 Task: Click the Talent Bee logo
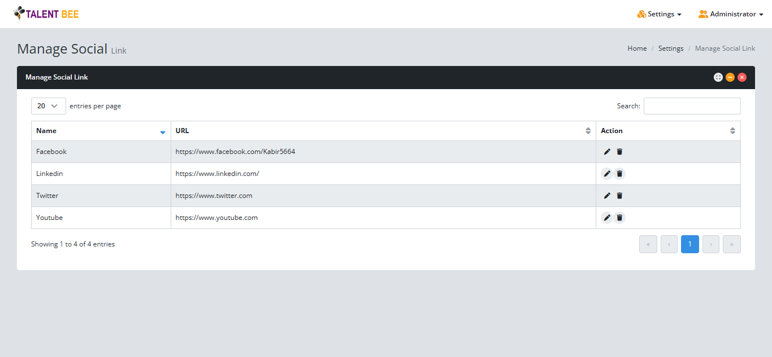tap(45, 14)
